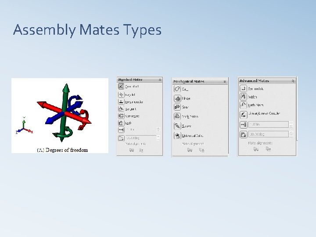The width and height of the screenshot is (316, 237).
Task: Select the Perpendicular mate icon
Action: pos(121,102)
